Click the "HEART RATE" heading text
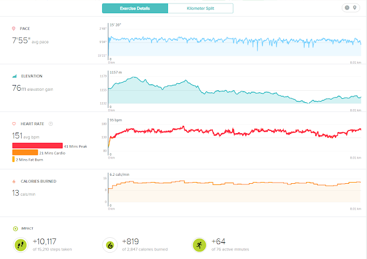This screenshot has height=259, width=367. click(x=32, y=124)
